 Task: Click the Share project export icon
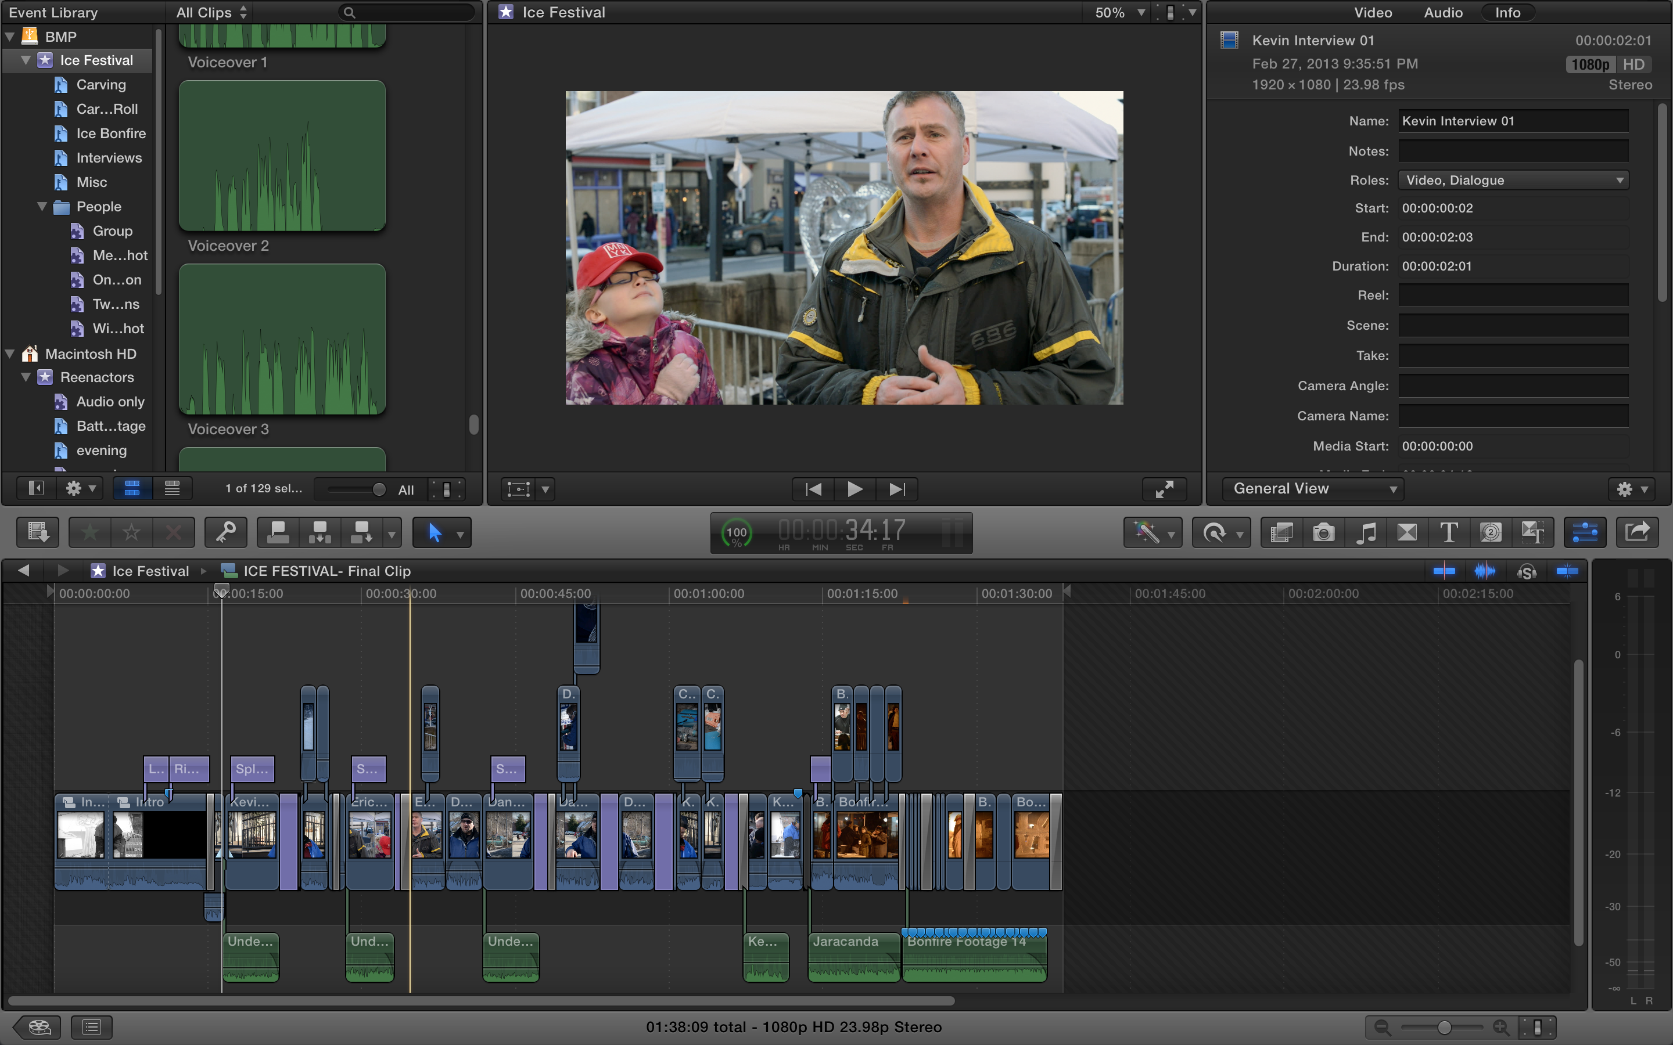[x=1637, y=532]
